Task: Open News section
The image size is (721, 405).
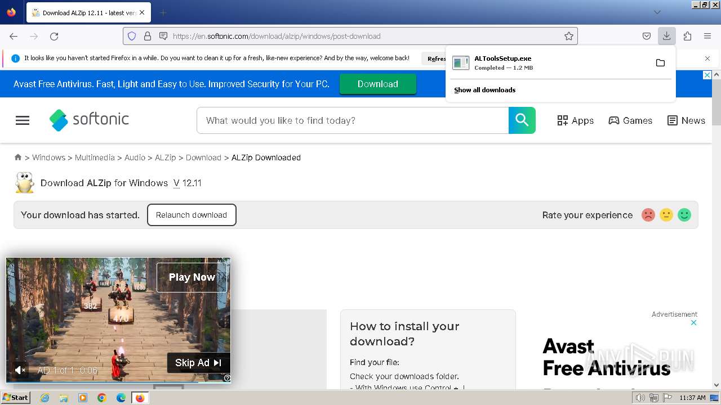Action: pyautogui.click(x=686, y=120)
